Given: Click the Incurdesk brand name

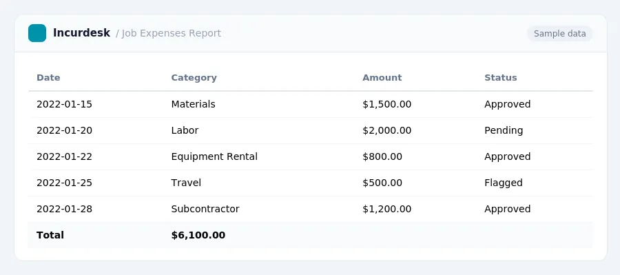Looking at the screenshot, I should point(81,33).
